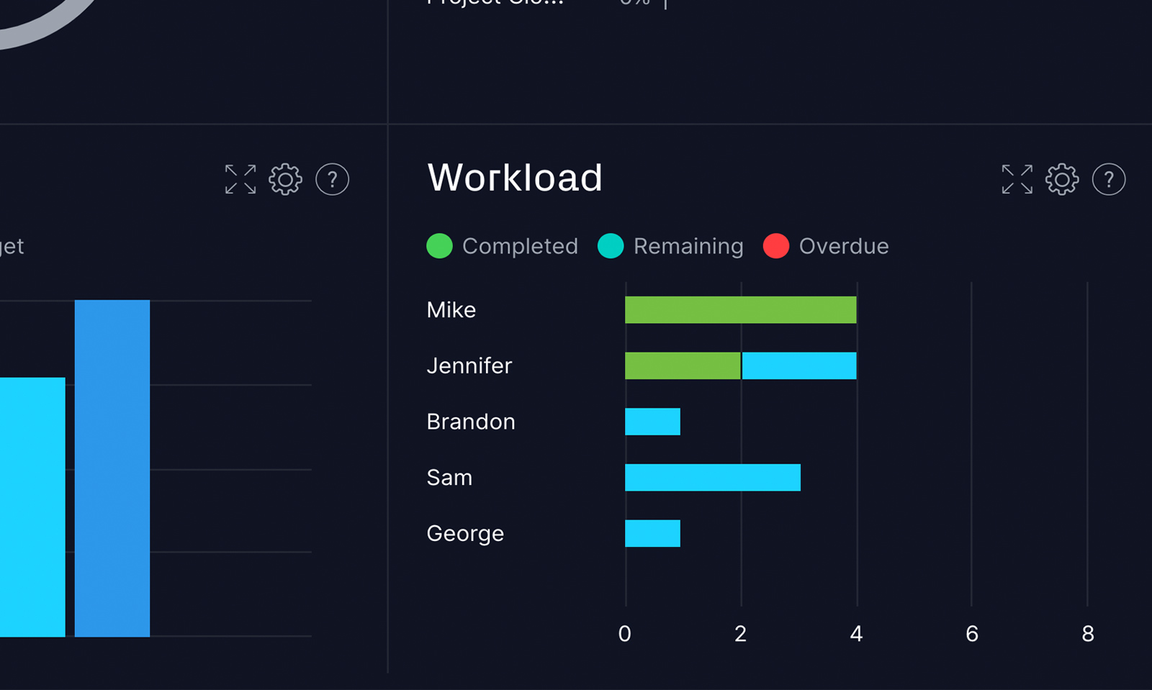Screen dimensions: 1152x690
Task: Expand the left chart widget to fullscreen
Action: pyautogui.click(x=240, y=179)
